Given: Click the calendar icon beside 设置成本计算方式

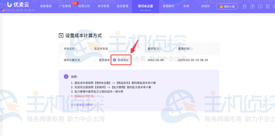Looking at the screenshot, I should 61,35.
